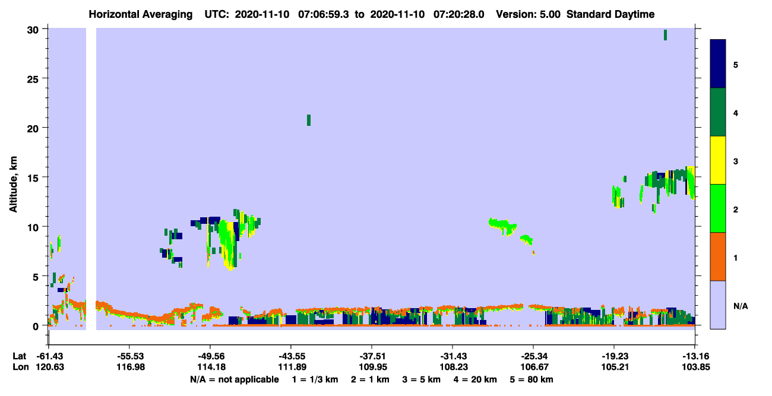Screen dimensions: 772x396
Task: Click the altitude tick label 25
Action: (x=34, y=78)
